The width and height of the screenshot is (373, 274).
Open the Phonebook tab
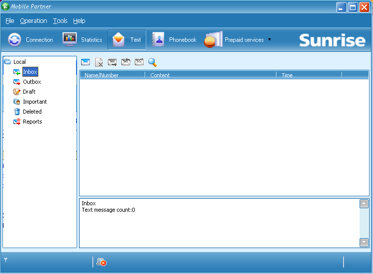(x=174, y=40)
